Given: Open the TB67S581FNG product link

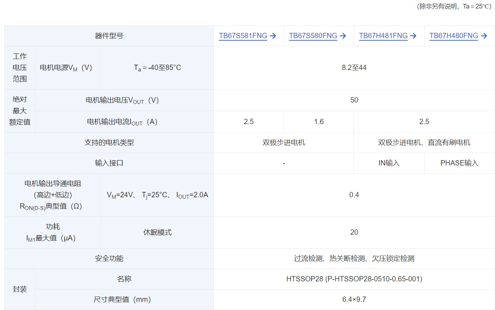Looking at the screenshot, I should (243, 36).
